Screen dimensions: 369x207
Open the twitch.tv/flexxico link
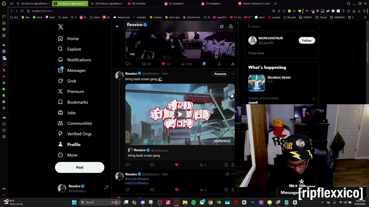[x=137, y=183]
